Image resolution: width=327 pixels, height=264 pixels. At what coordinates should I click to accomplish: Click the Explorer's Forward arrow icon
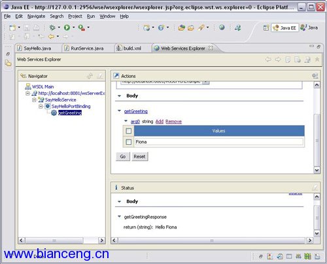[278, 59]
